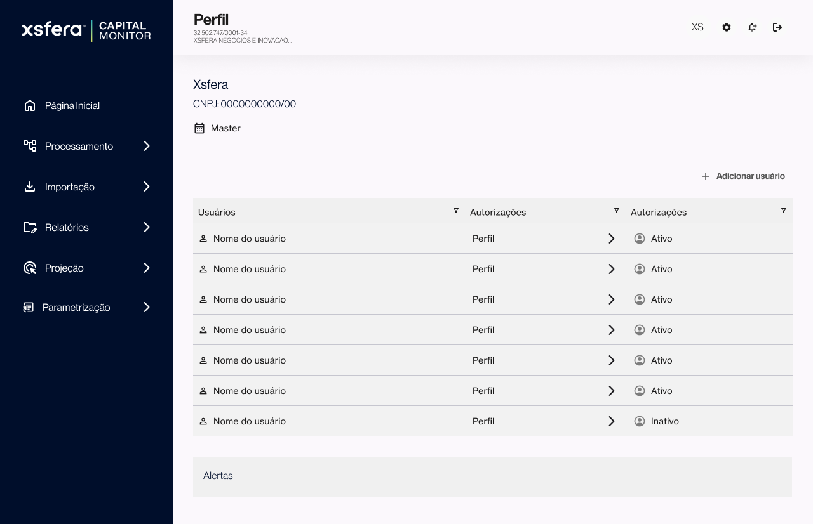The width and height of the screenshot is (813, 524).
Task: Click the calendar icon beside Master
Action: (x=199, y=128)
